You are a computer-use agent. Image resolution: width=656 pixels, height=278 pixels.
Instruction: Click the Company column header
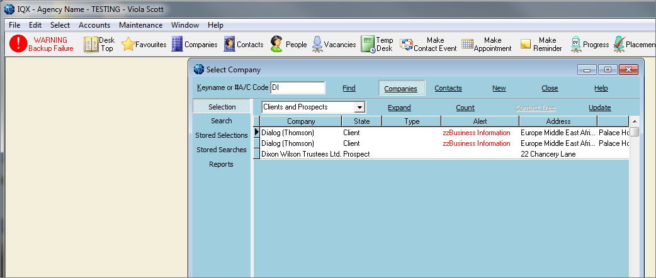pyautogui.click(x=301, y=121)
